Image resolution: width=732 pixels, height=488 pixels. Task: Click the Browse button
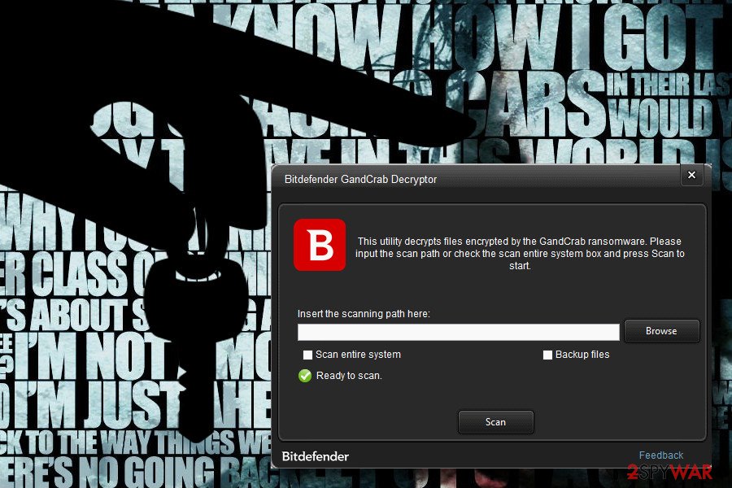[x=661, y=331]
